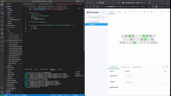Image resolution: width=171 pixels, height=96 pixels.
Task: Collapse the virtual-keyboard folder in Explorer
Action: [13, 45]
